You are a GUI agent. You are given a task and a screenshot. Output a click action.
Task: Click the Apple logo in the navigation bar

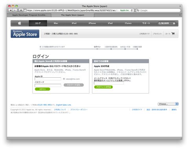20,23
